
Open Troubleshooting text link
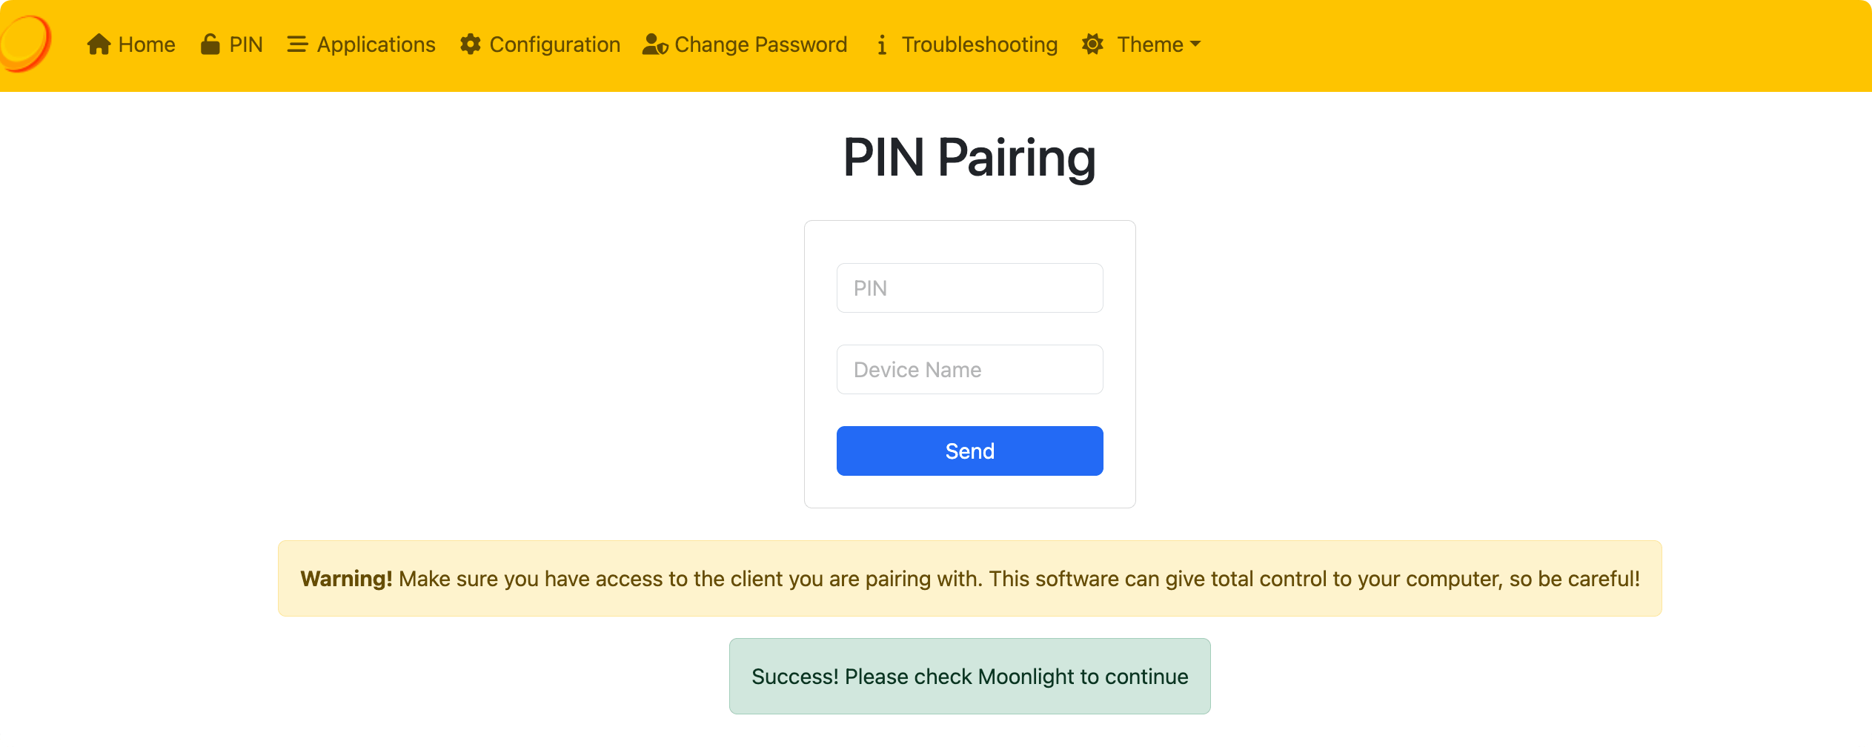click(979, 44)
